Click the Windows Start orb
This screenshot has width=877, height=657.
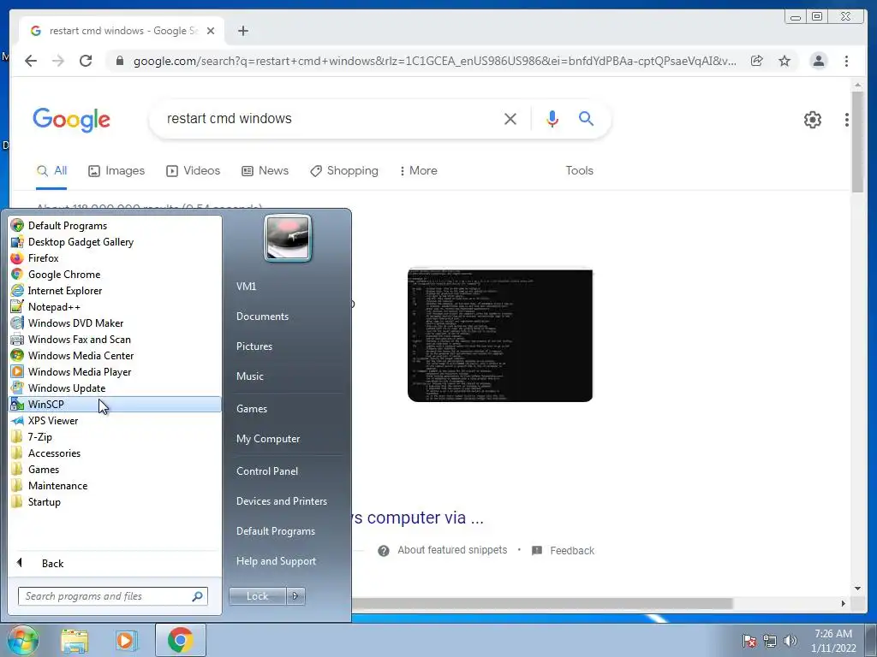click(22, 640)
